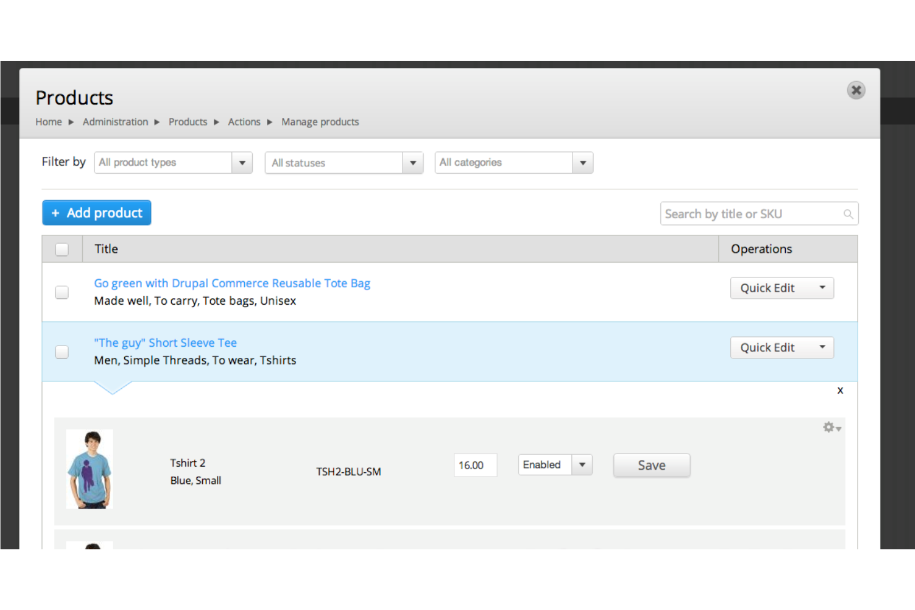
Task: Expand Quick Edit arrow for Short Sleeve Tee
Action: point(822,347)
